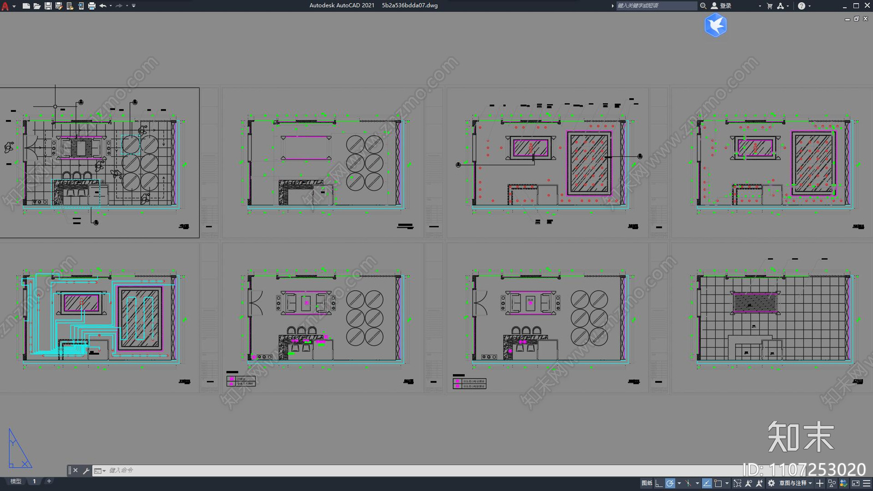This screenshot has width=873, height=491.
Task: Undo the last action with the arrow icon
Action: (x=103, y=6)
